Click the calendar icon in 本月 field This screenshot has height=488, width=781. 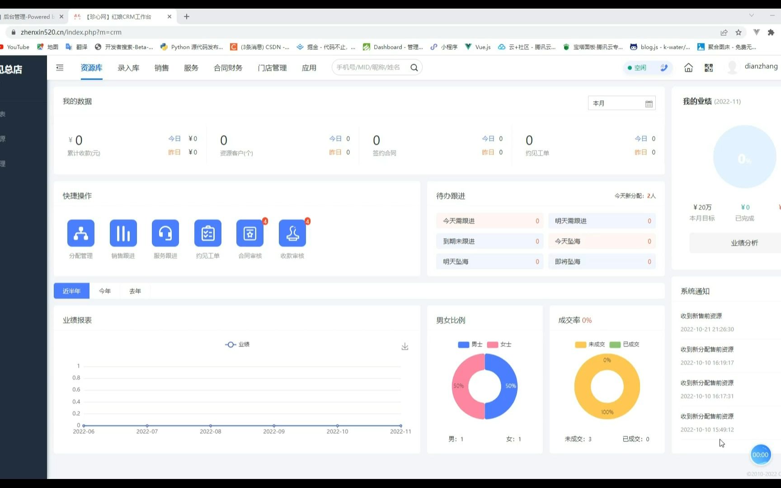pyautogui.click(x=649, y=103)
